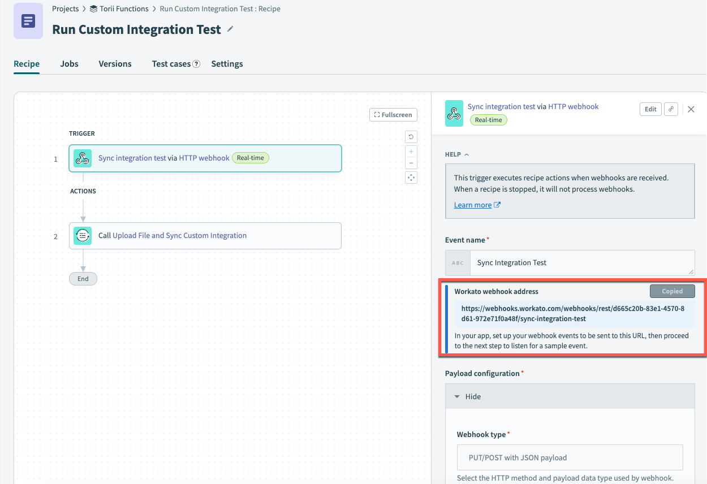Click the undo/reset canvas icon

point(411,136)
